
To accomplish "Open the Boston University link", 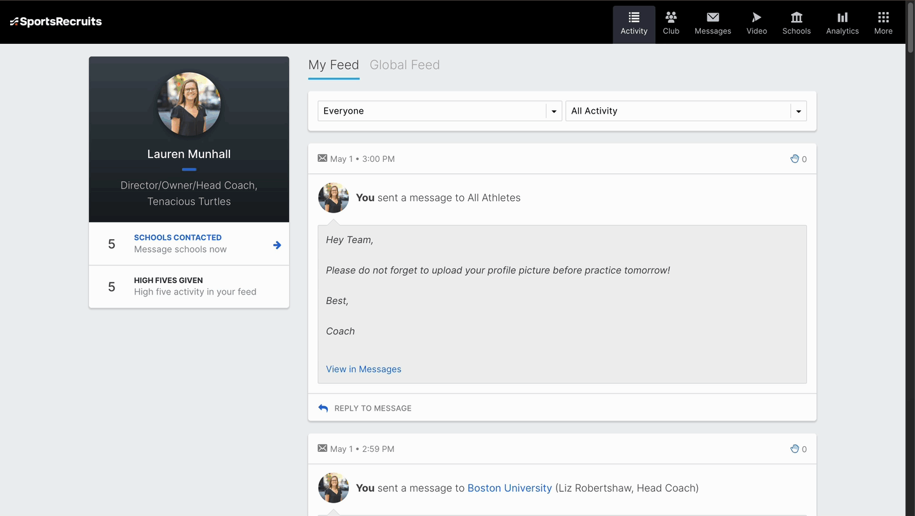I will pyautogui.click(x=510, y=488).
